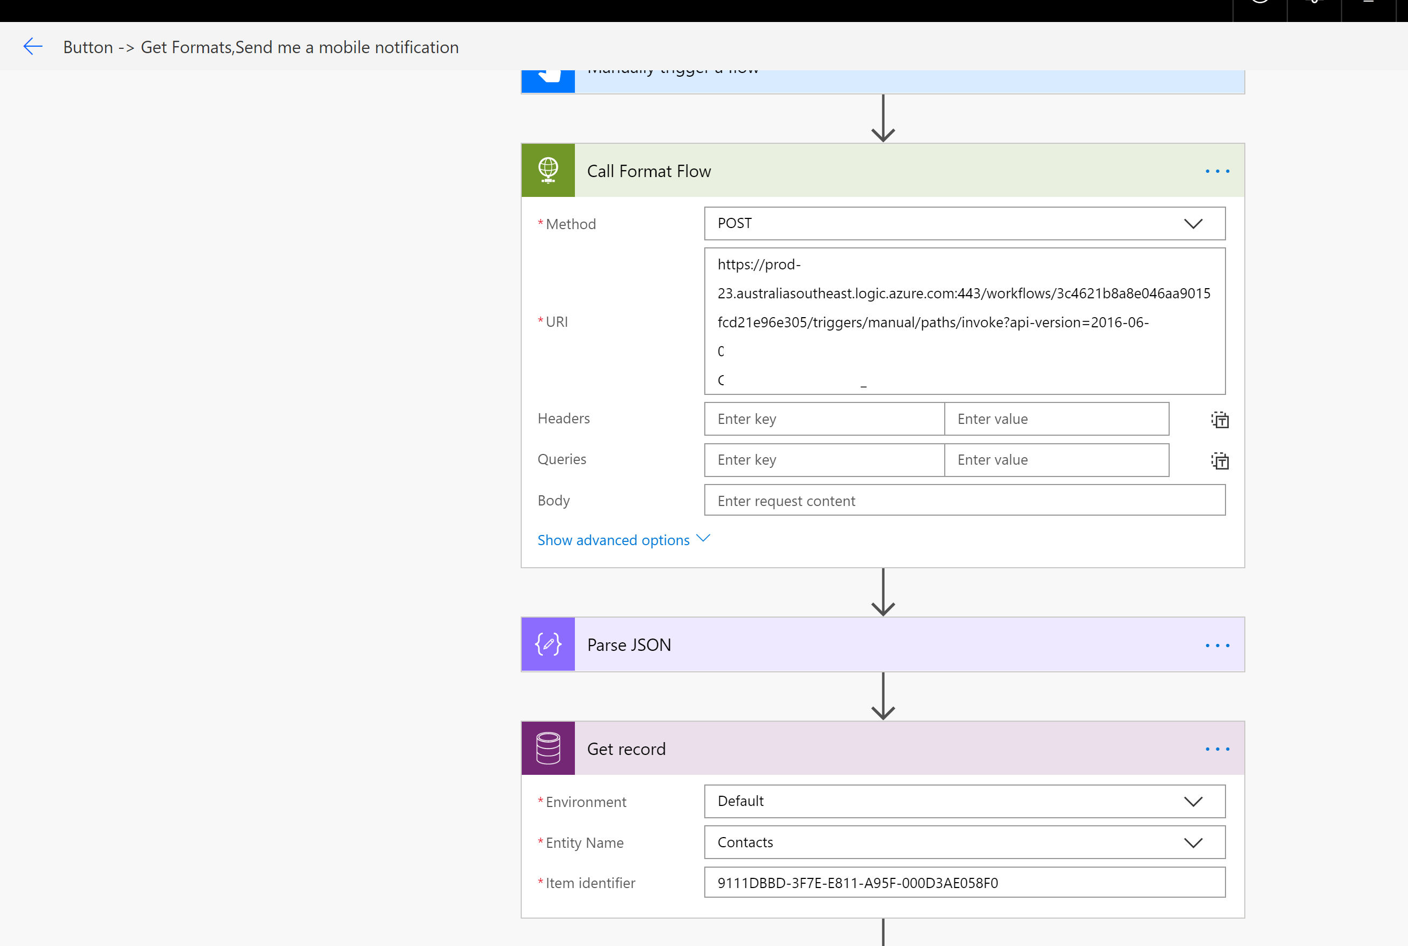Image resolution: width=1408 pixels, height=946 pixels.
Task: Click the settings icon in the top bar
Action: tap(1314, 4)
